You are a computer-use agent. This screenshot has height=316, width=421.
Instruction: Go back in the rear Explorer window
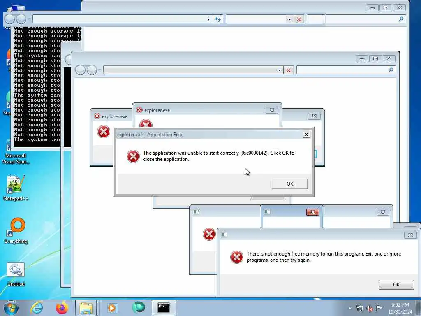(10, 19)
